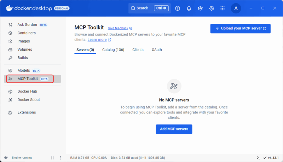Click the update checkmark icon
Screen dimensions: 283x162
tap(265, 158)
